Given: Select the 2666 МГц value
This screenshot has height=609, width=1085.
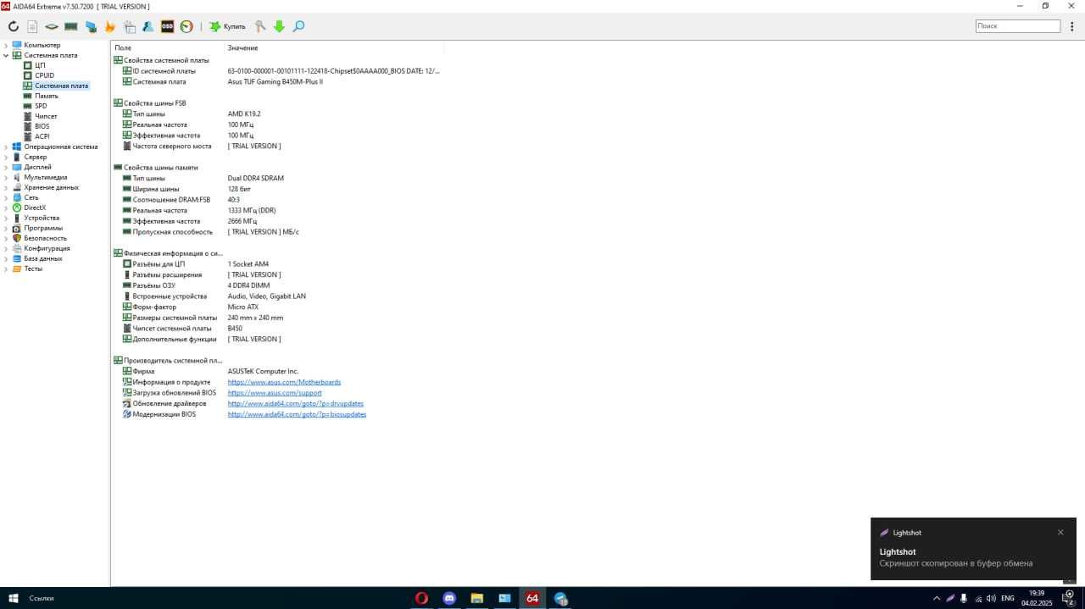Looking at the screenshot, I should coord(242,222).
